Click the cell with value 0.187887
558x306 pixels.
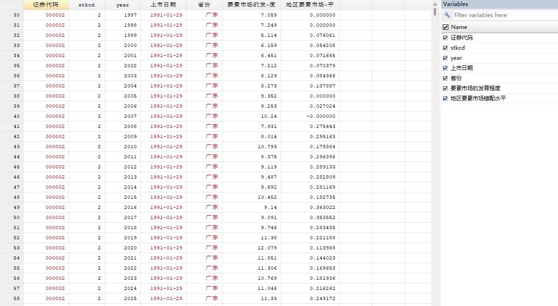pyautogui.click(x=310, y=86)
